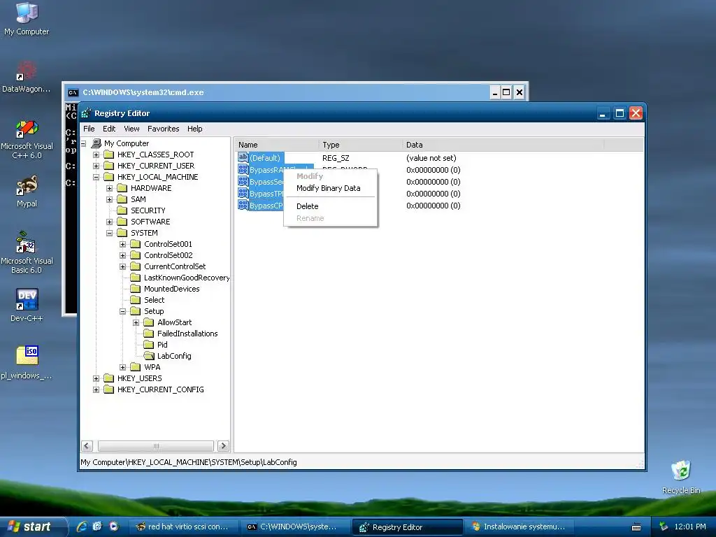Select the (Default) string value icon
Screen dimensions: 716x537
tap(243, 157)
